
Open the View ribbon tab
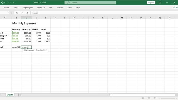point(70,7)
